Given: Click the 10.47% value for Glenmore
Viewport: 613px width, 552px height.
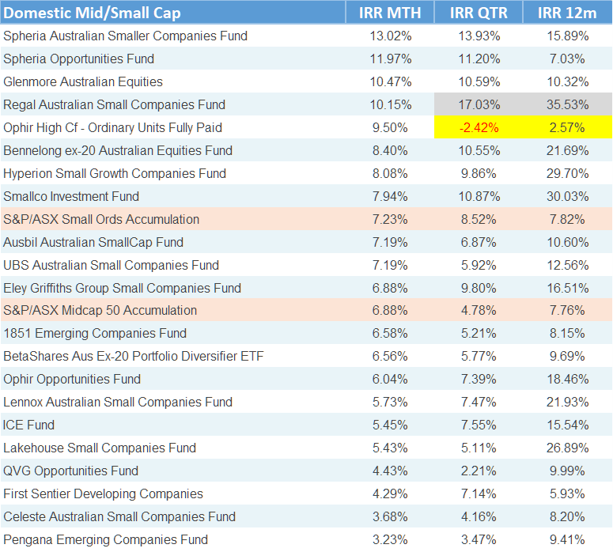Looking at the screenshot, I should (x=391, y=81).
